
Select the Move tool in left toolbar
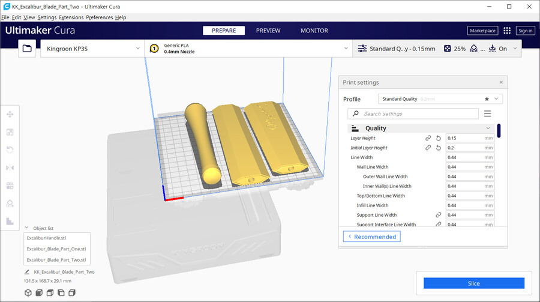point(10,114)
